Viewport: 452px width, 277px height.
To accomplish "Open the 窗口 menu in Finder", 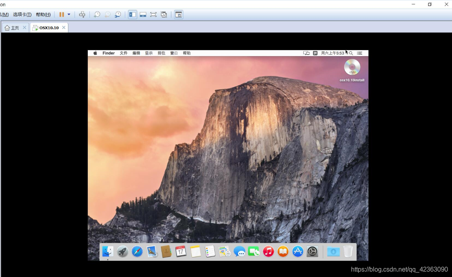I will tap(174, 53).
